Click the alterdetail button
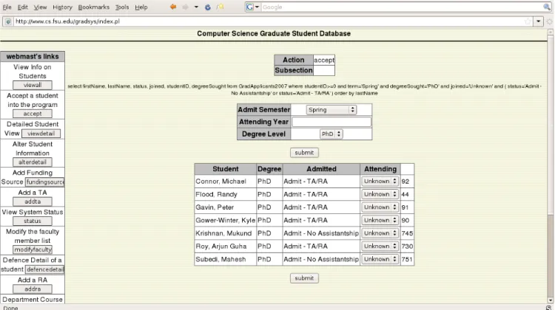 (33, 162)
